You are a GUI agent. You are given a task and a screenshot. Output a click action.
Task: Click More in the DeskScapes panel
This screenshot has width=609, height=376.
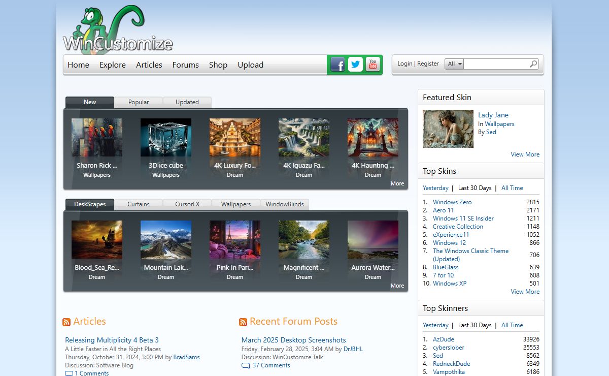click(x=397, y=286)
